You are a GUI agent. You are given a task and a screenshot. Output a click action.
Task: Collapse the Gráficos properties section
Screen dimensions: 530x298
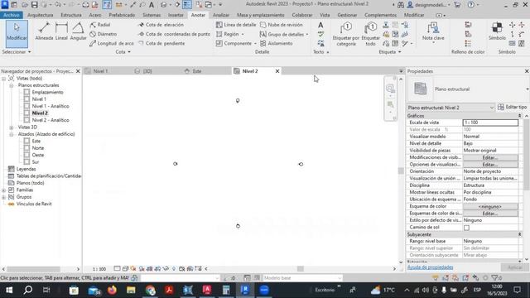(x=519, y=116)
